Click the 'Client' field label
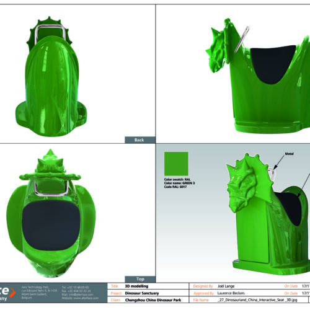Image resolution: width=310 pixels, height=310 pixels. click(x=115, y=300)
